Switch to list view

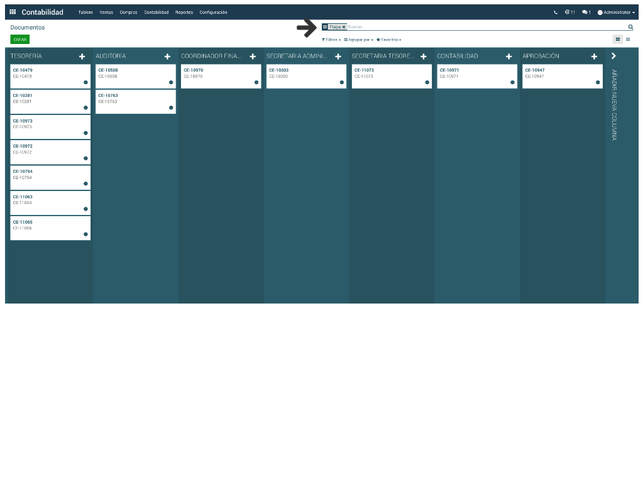pyautogui.click(x=628, y=40)
